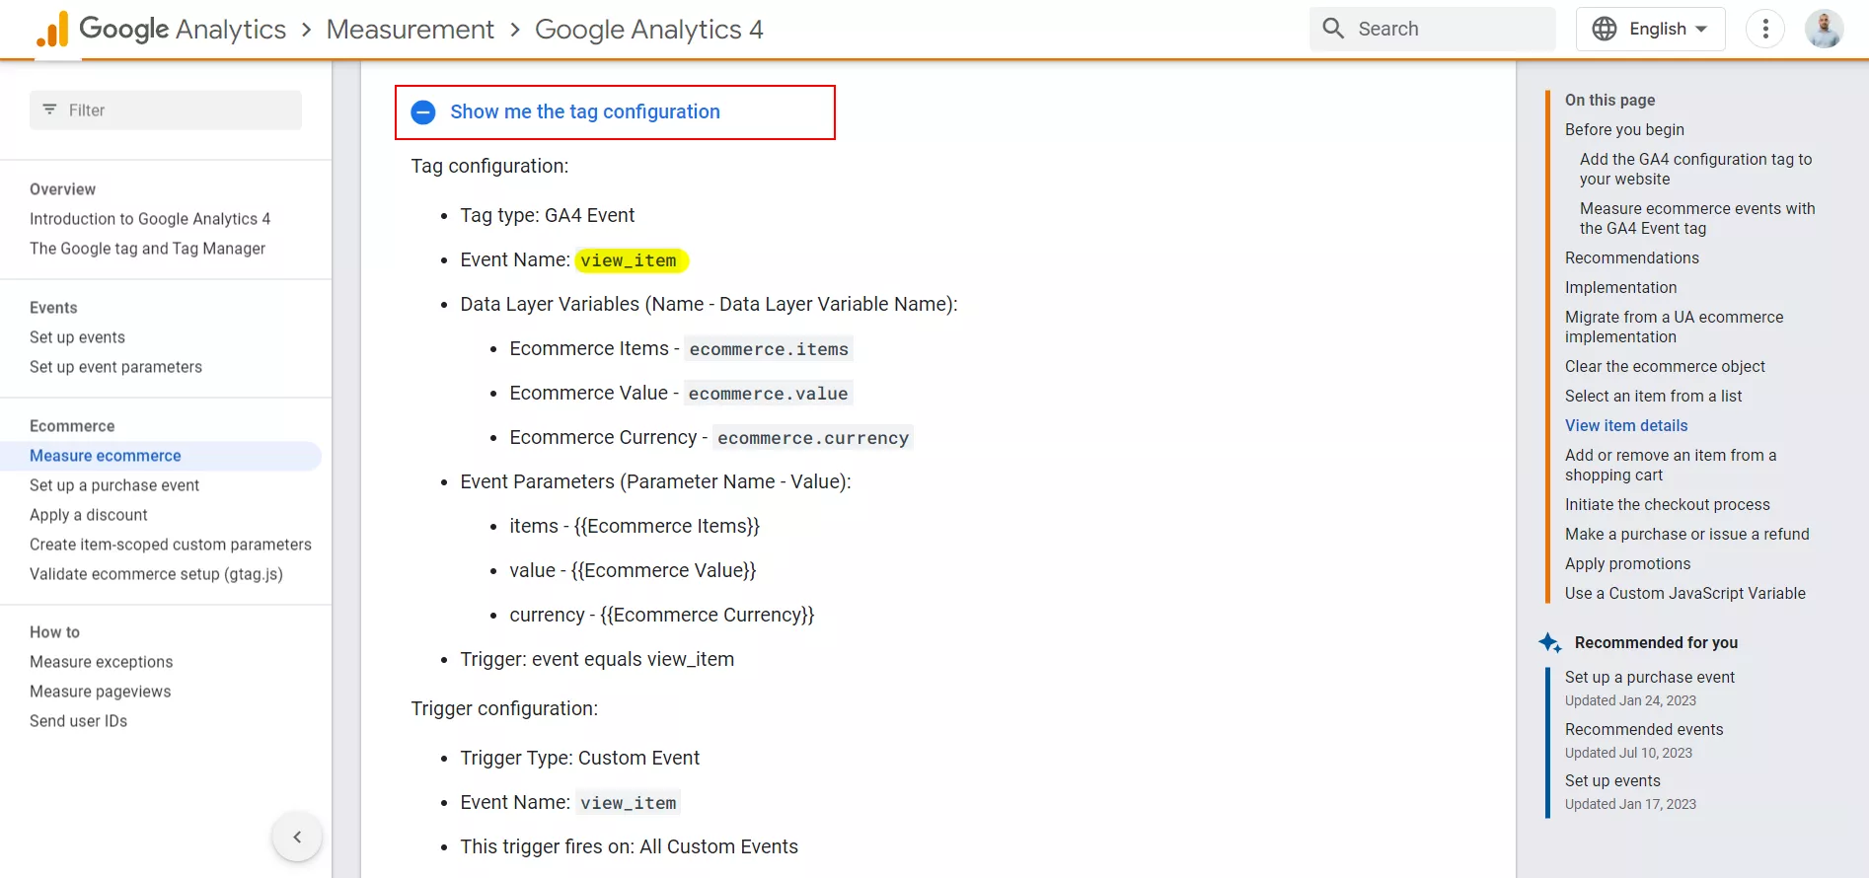
Task: Jump to Before you begin section
Action: tap(1624, 129)
